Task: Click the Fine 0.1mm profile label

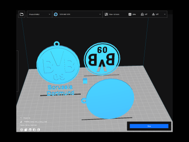Action: [x=114, y=14]
